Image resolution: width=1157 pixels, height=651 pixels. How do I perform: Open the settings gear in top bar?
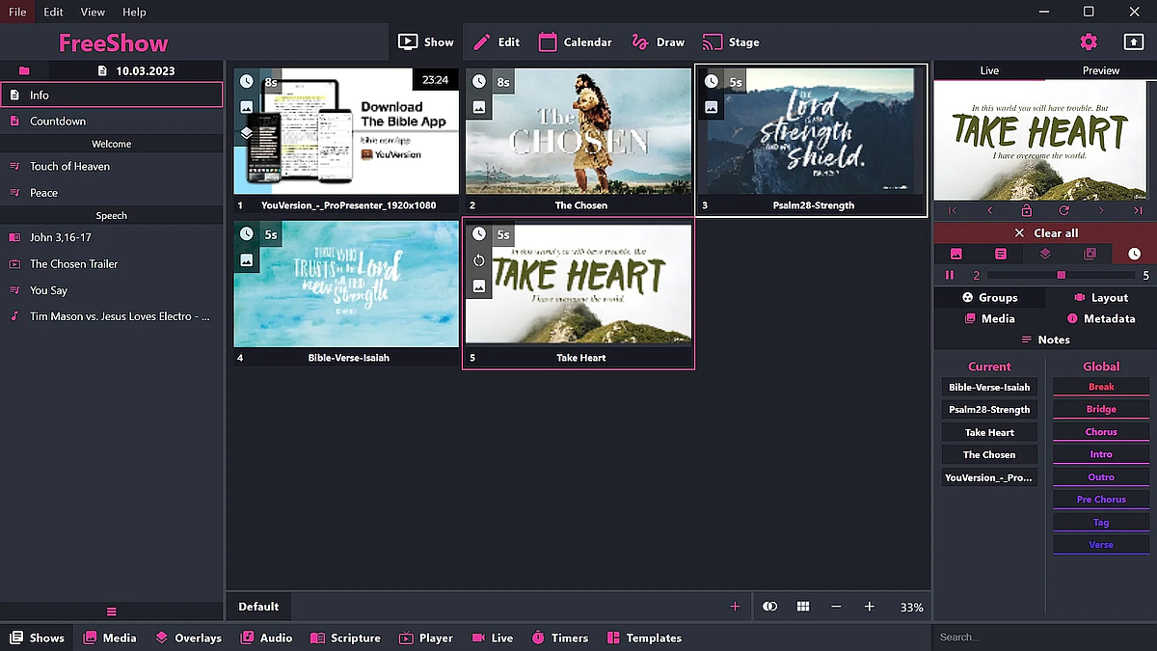[1089, 41]
